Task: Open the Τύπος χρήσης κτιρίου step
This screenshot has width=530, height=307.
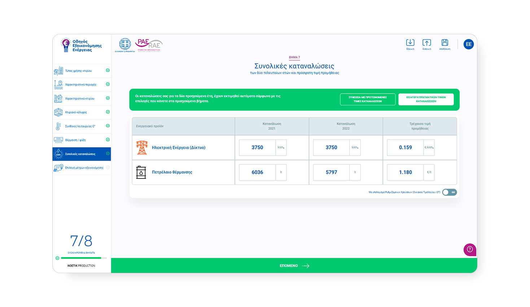Action: [x=78, y=71]
